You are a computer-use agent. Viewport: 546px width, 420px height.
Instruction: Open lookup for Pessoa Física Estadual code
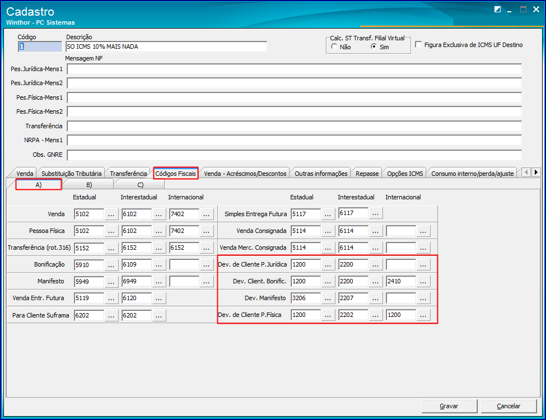[x=111, y=231]
